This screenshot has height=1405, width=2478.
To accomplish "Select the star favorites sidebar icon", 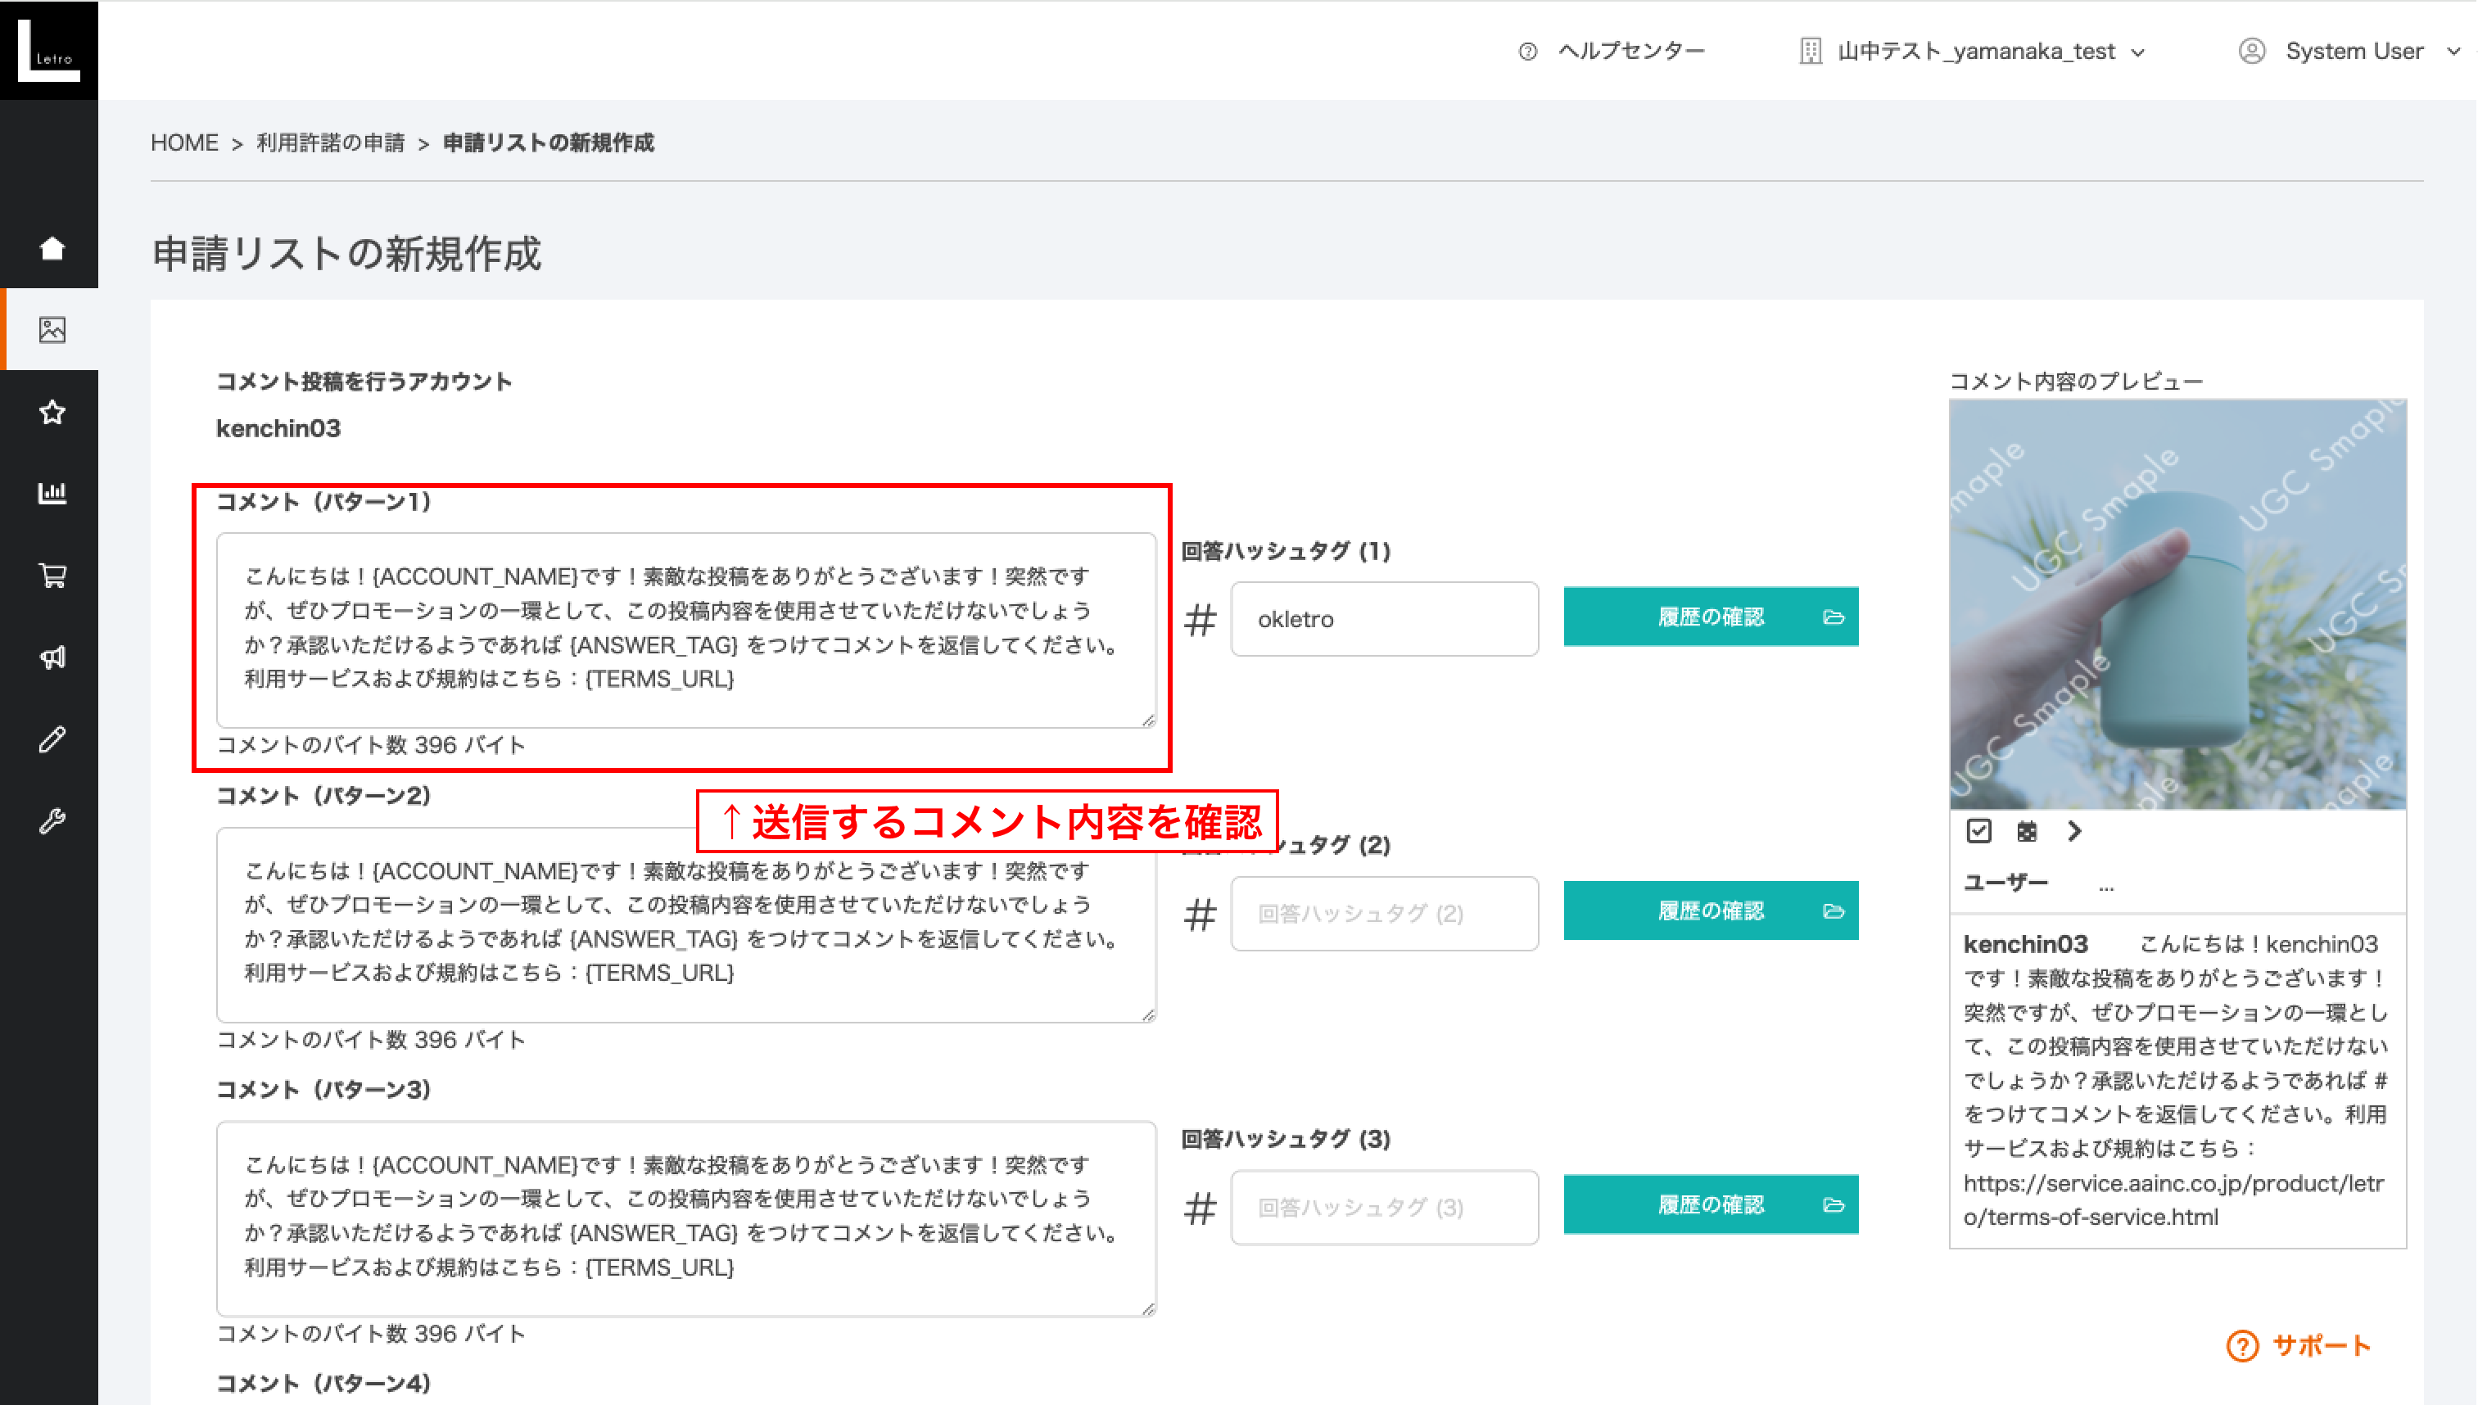I will coord(52,412).
